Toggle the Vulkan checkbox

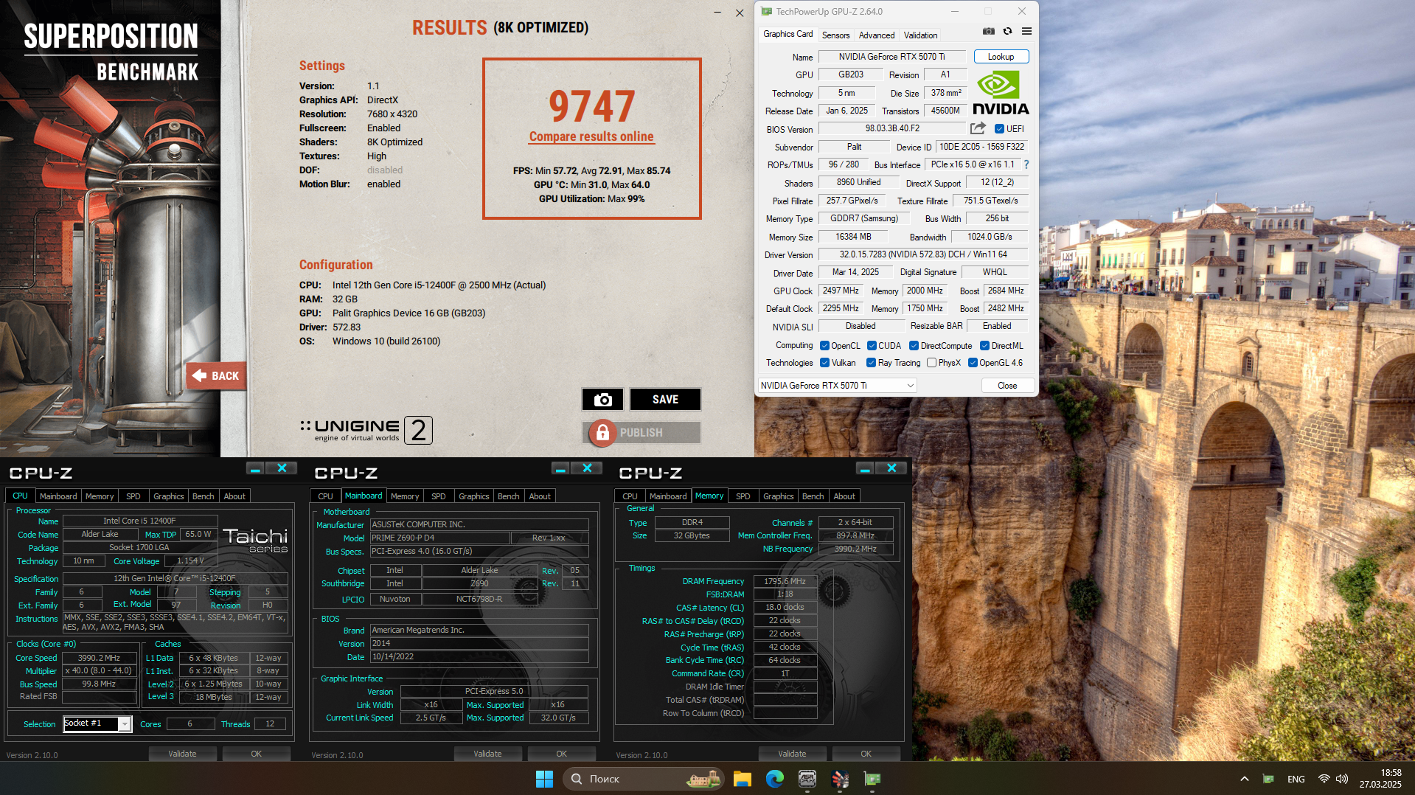[x=824, y=363]
